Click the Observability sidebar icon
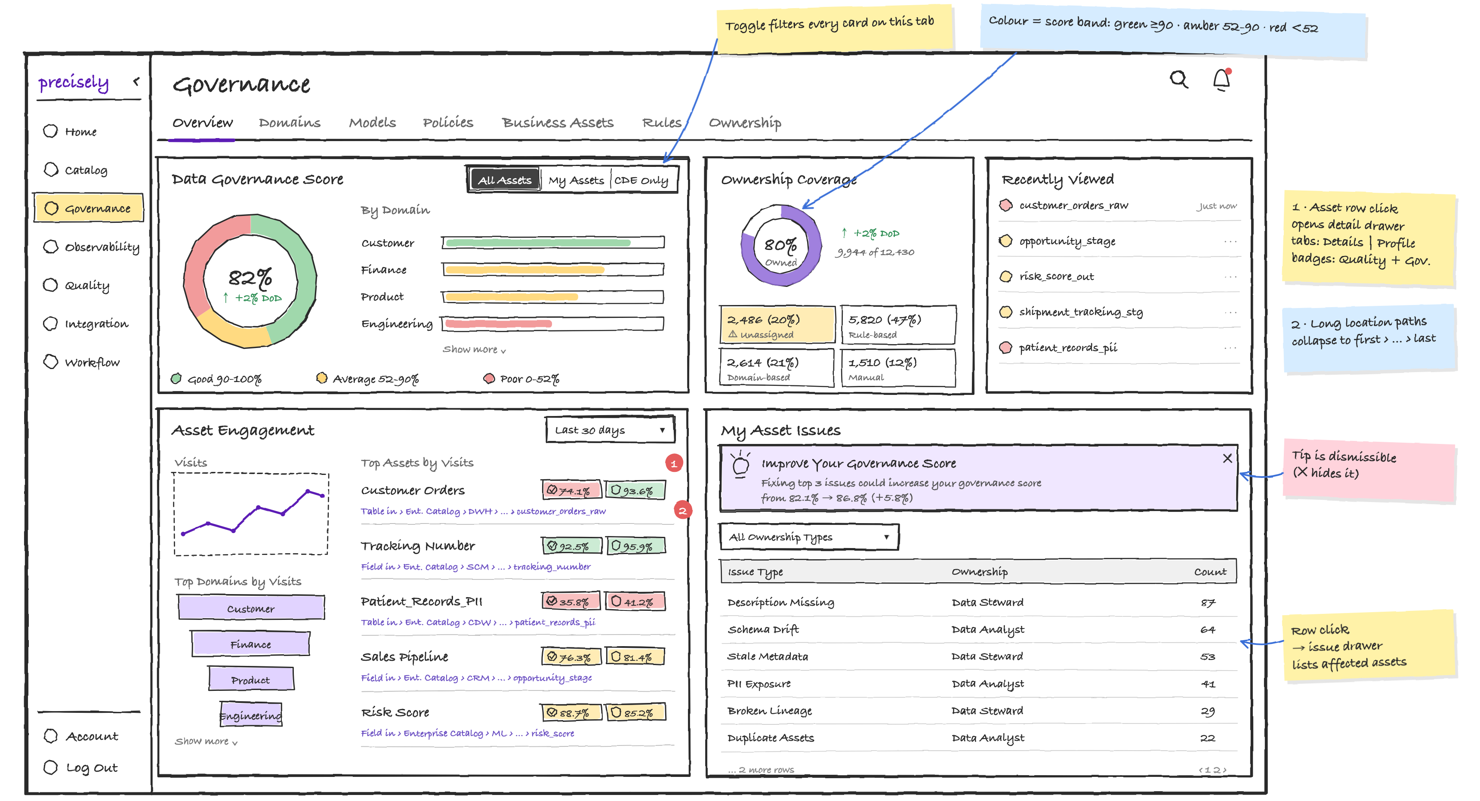 click(51, 246)
